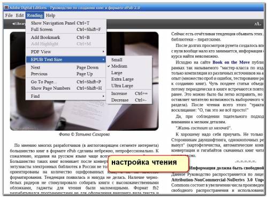Viewport: 267px width, 197px height.
Task: Click the quote "Жизнь состоит из мелочей"
Action: click(x=203, y=128)
